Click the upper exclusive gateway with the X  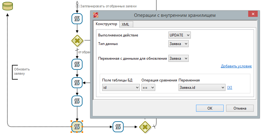77,40
